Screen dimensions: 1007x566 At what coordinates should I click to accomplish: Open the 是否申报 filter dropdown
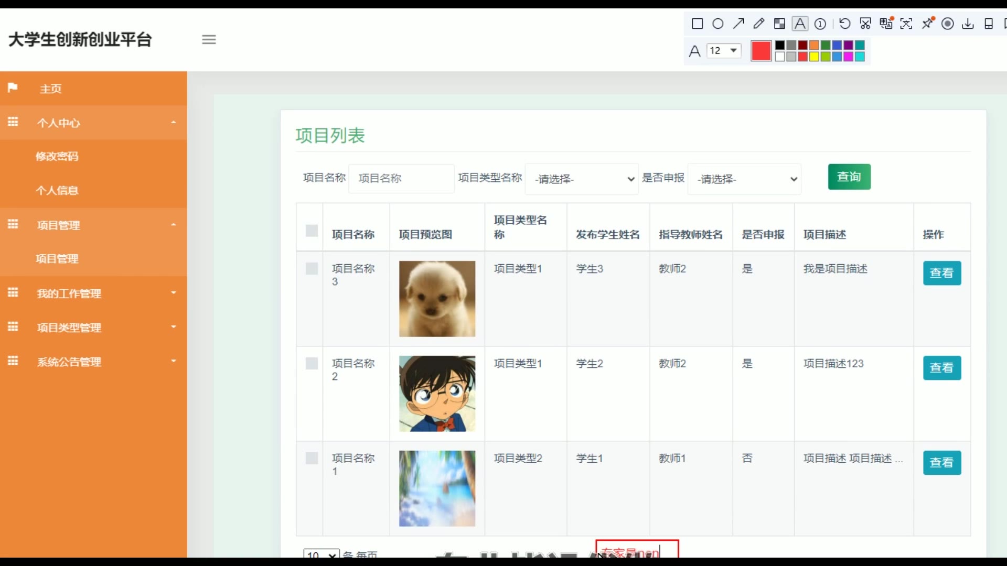[744, 179]
